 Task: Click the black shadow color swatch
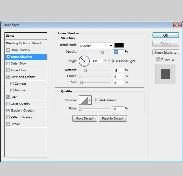click(119, 45)
